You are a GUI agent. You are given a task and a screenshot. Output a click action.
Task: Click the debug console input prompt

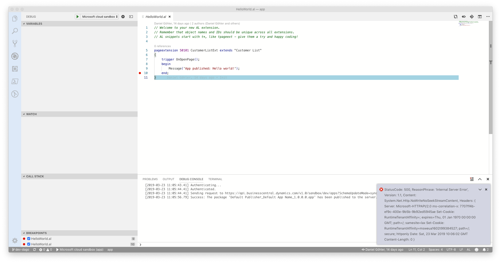257,245
